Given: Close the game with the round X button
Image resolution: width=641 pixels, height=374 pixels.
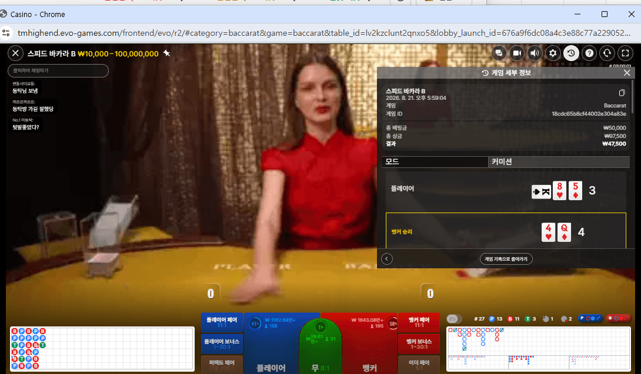Looking at the screenshot, I should click(x=15, y=53).
